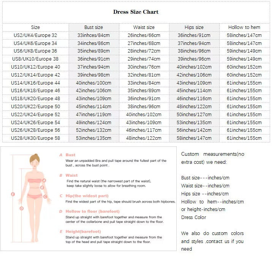This screenshot has width=272, height=259.
Task: Click the 30inches/76cm waist size cell
Action: pos(144,67)
